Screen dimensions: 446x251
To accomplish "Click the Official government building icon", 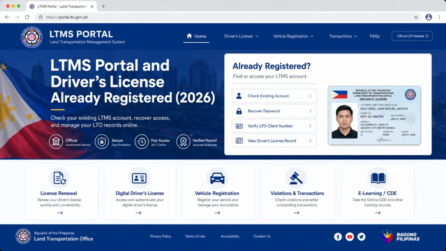I will [x=56, y=142].
